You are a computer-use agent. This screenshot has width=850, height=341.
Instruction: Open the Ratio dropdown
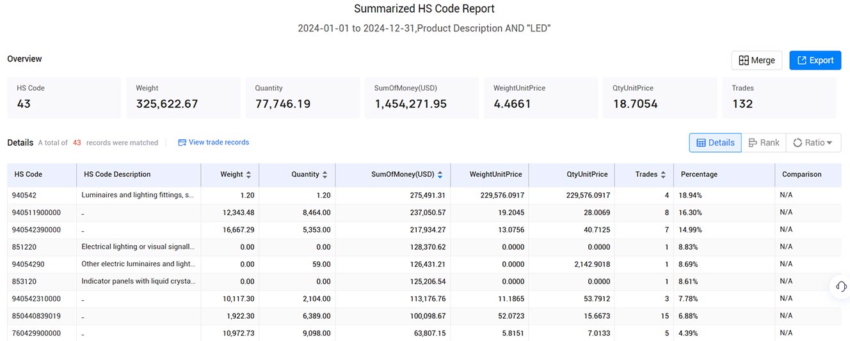pos(813,142)
